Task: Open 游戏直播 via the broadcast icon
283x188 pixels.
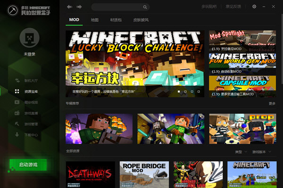Action: (17, 113)
